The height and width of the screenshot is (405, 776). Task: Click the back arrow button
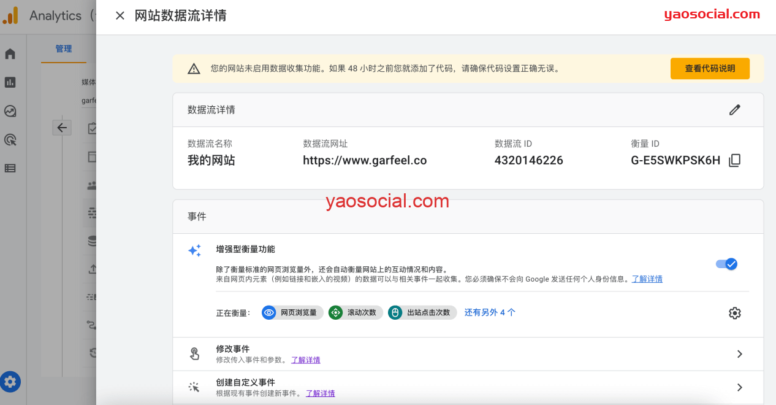pyautogui.click(x=62, y=128)
